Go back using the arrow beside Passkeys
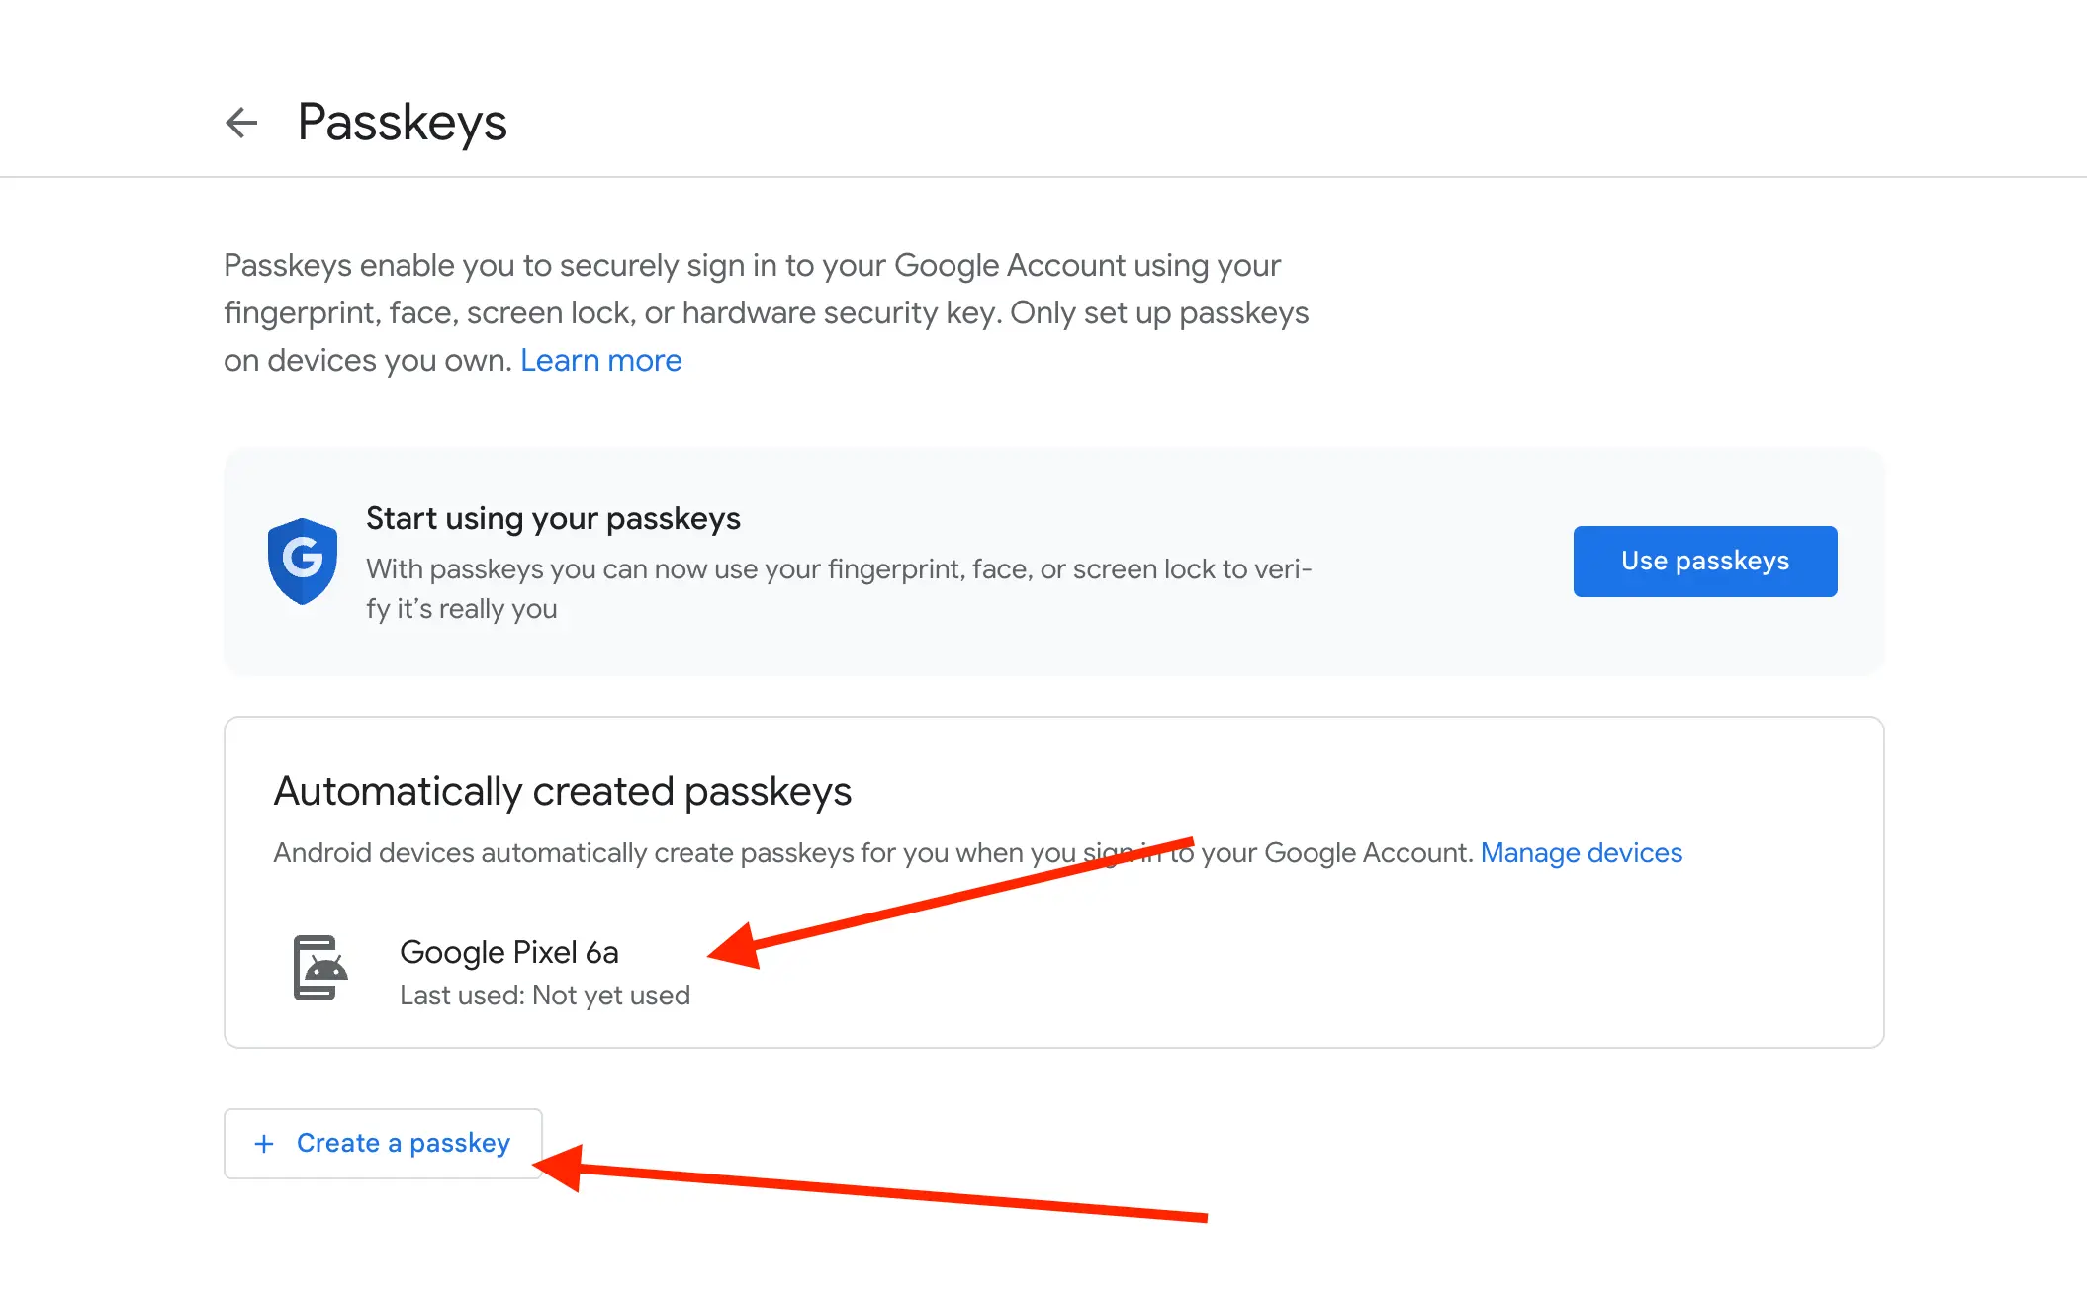The width and height of the screenshot is (2087, 1305). coord(241,123)
